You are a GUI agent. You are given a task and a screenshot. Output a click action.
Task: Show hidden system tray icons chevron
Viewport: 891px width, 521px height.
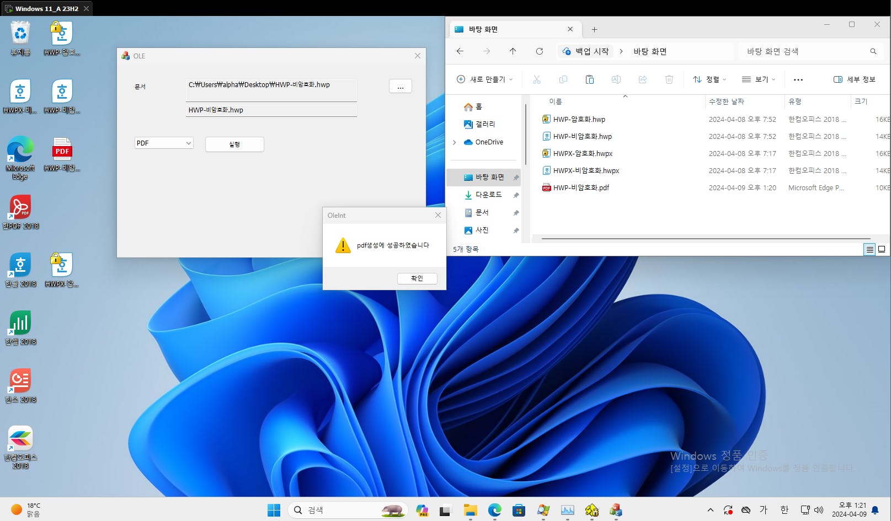[711, 510]
